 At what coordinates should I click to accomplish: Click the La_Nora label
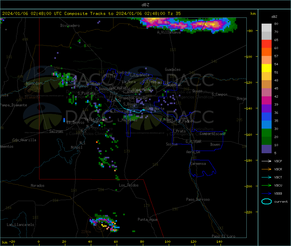[x=129, y=82]
